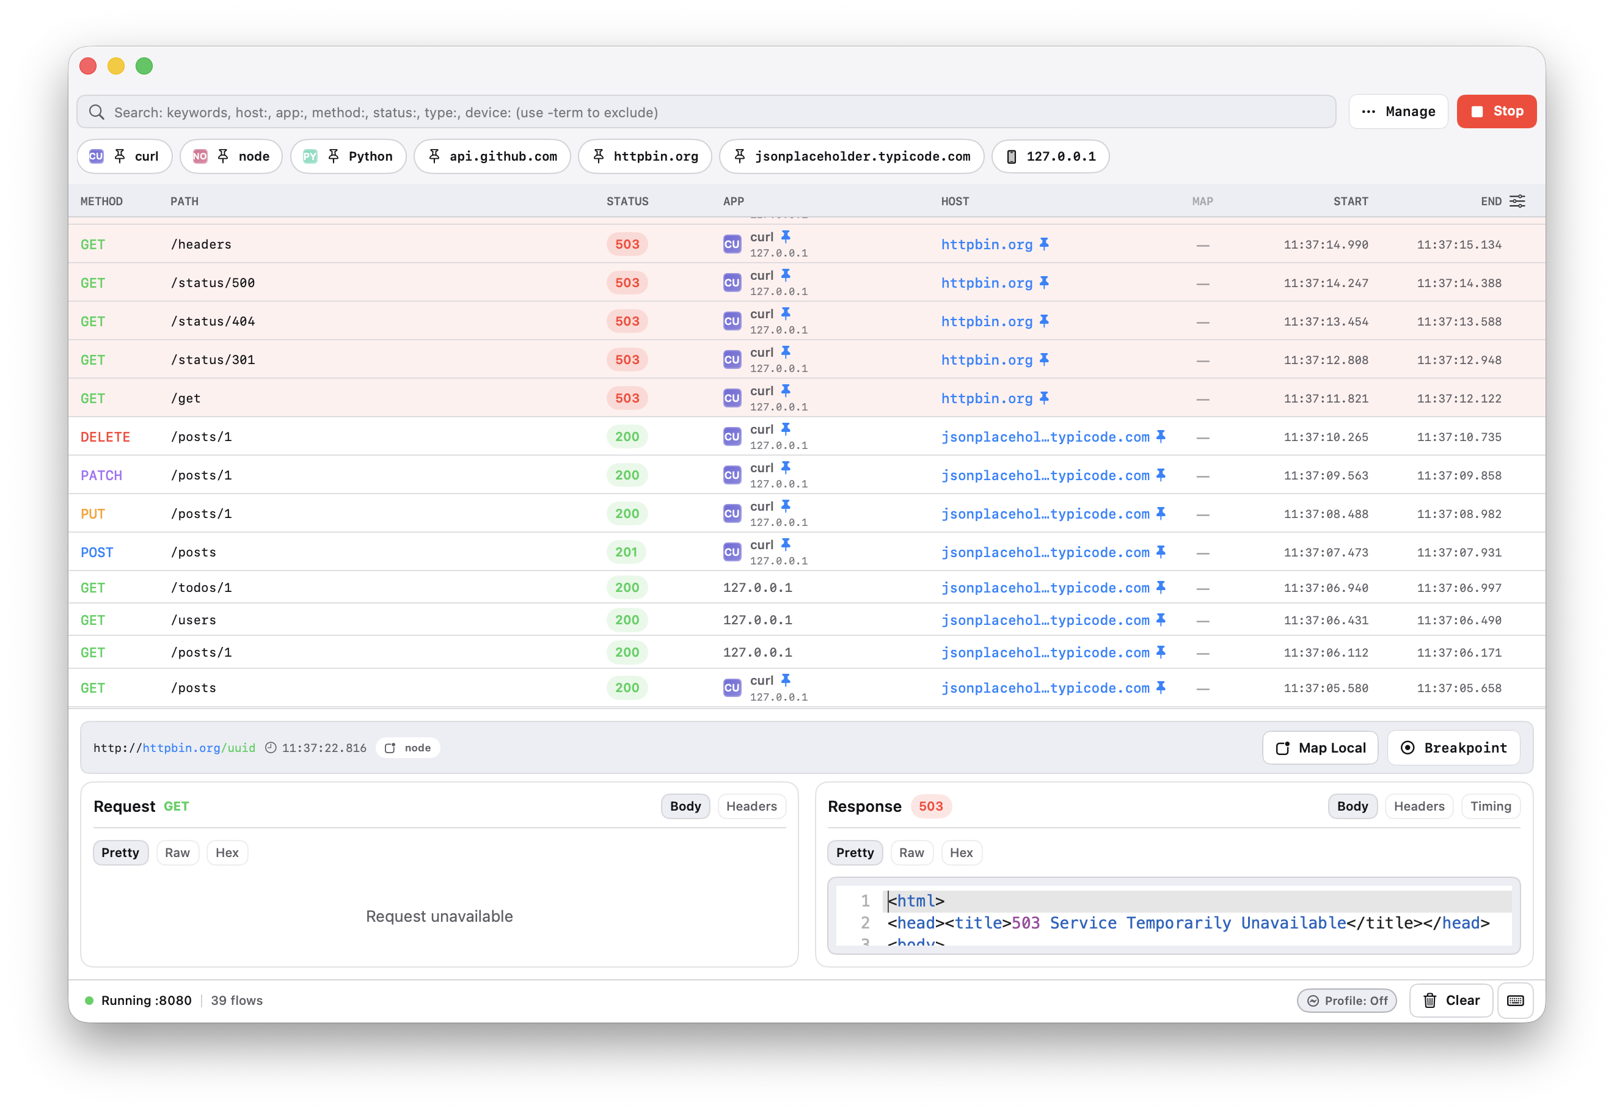Switch Response view to Raw
The width and height of the screenshot is (1614, 1113).
tap(911, 853)
